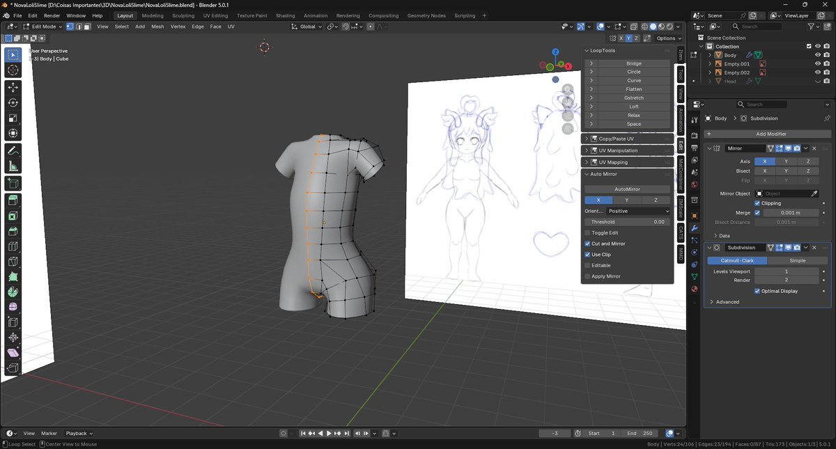Image resolution: width=836 pixels, height=449 pixels.
Task: Expand the Data section of Mirror modifier
Action: pyautogui.click(x=722, y=236)
